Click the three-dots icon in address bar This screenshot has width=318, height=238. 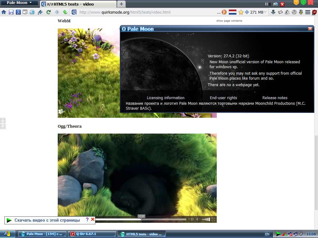[x=219, y=12]
